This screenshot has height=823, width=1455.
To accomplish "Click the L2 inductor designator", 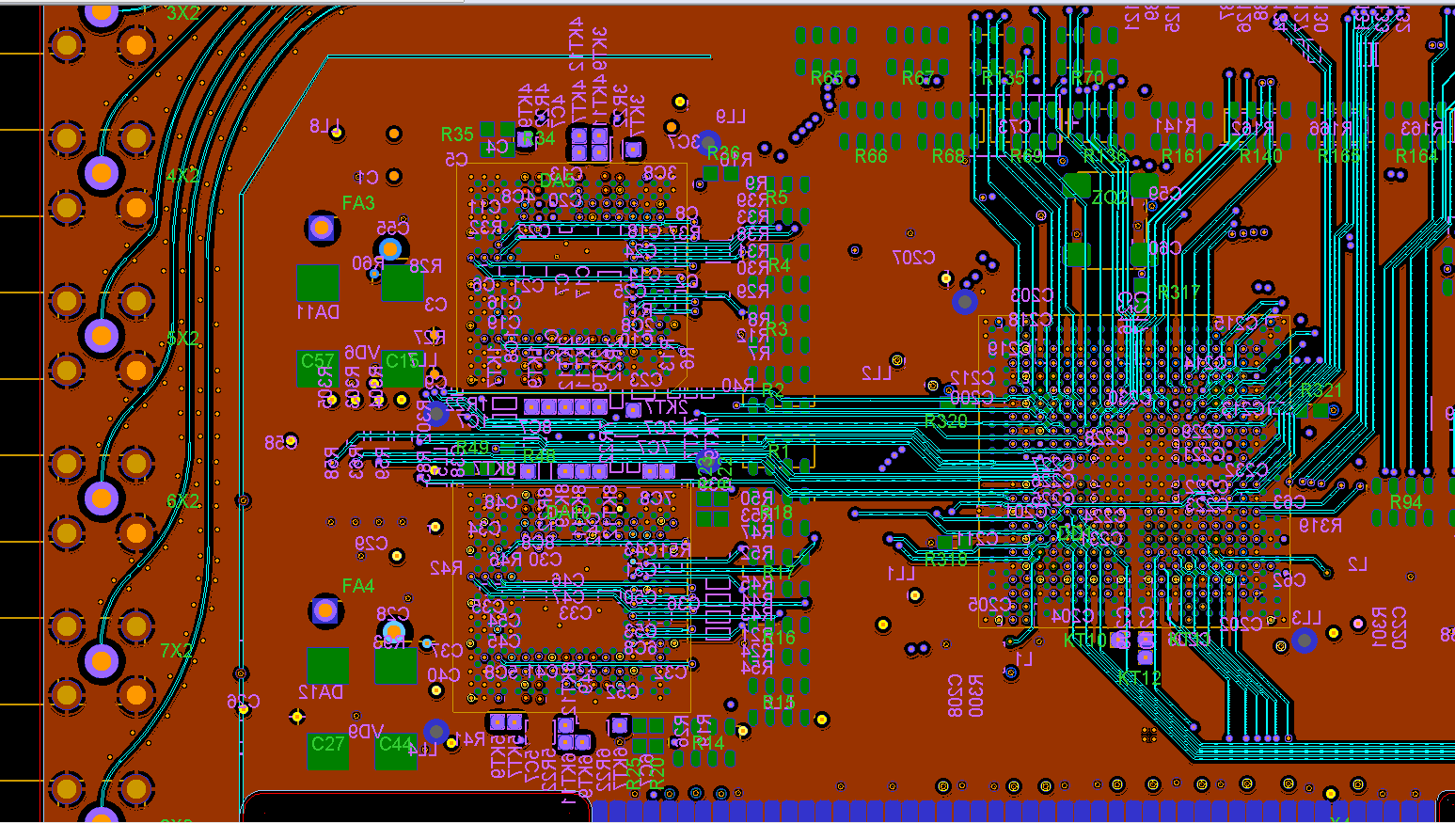I will coord(1357,564).
